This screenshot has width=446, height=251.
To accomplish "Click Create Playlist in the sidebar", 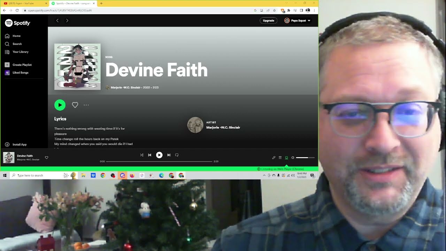I will point(18,65).
